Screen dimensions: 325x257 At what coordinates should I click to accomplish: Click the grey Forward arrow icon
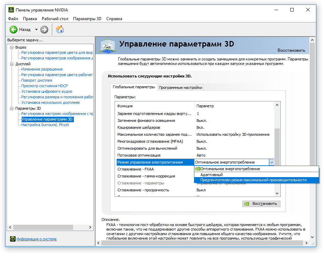[x=44, y=30]
